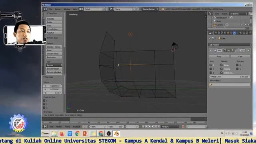
Task: Click the Smooth Vertex button
Action: tap(54, 54)
